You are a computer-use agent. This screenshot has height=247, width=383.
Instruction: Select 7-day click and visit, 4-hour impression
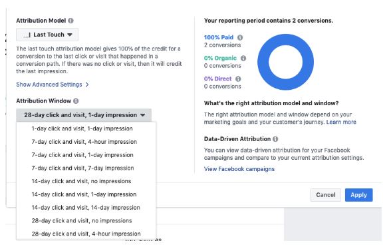click(x=86, y=142)
